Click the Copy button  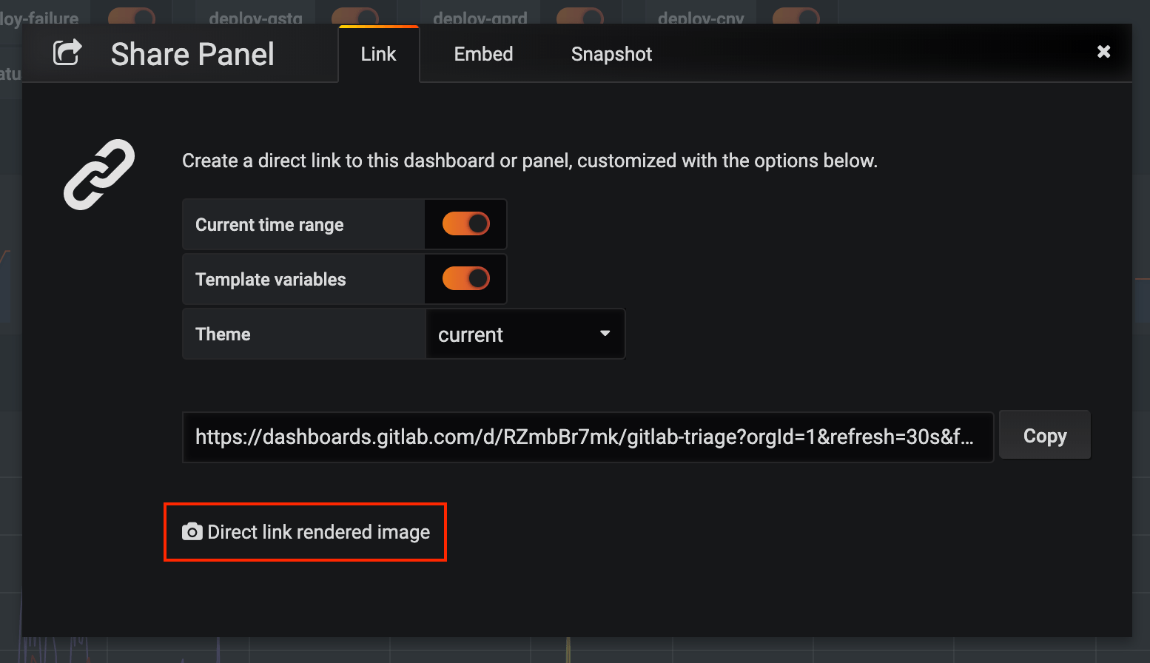[1044, 435]
